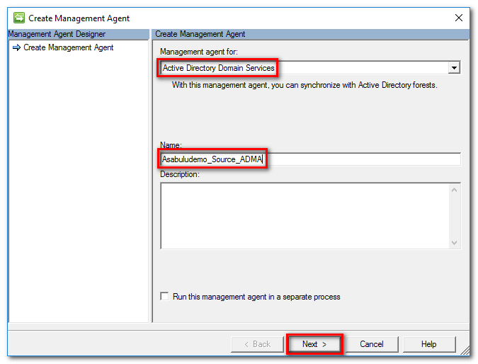
Task: Click the Next button
Action: pos(314,344)
